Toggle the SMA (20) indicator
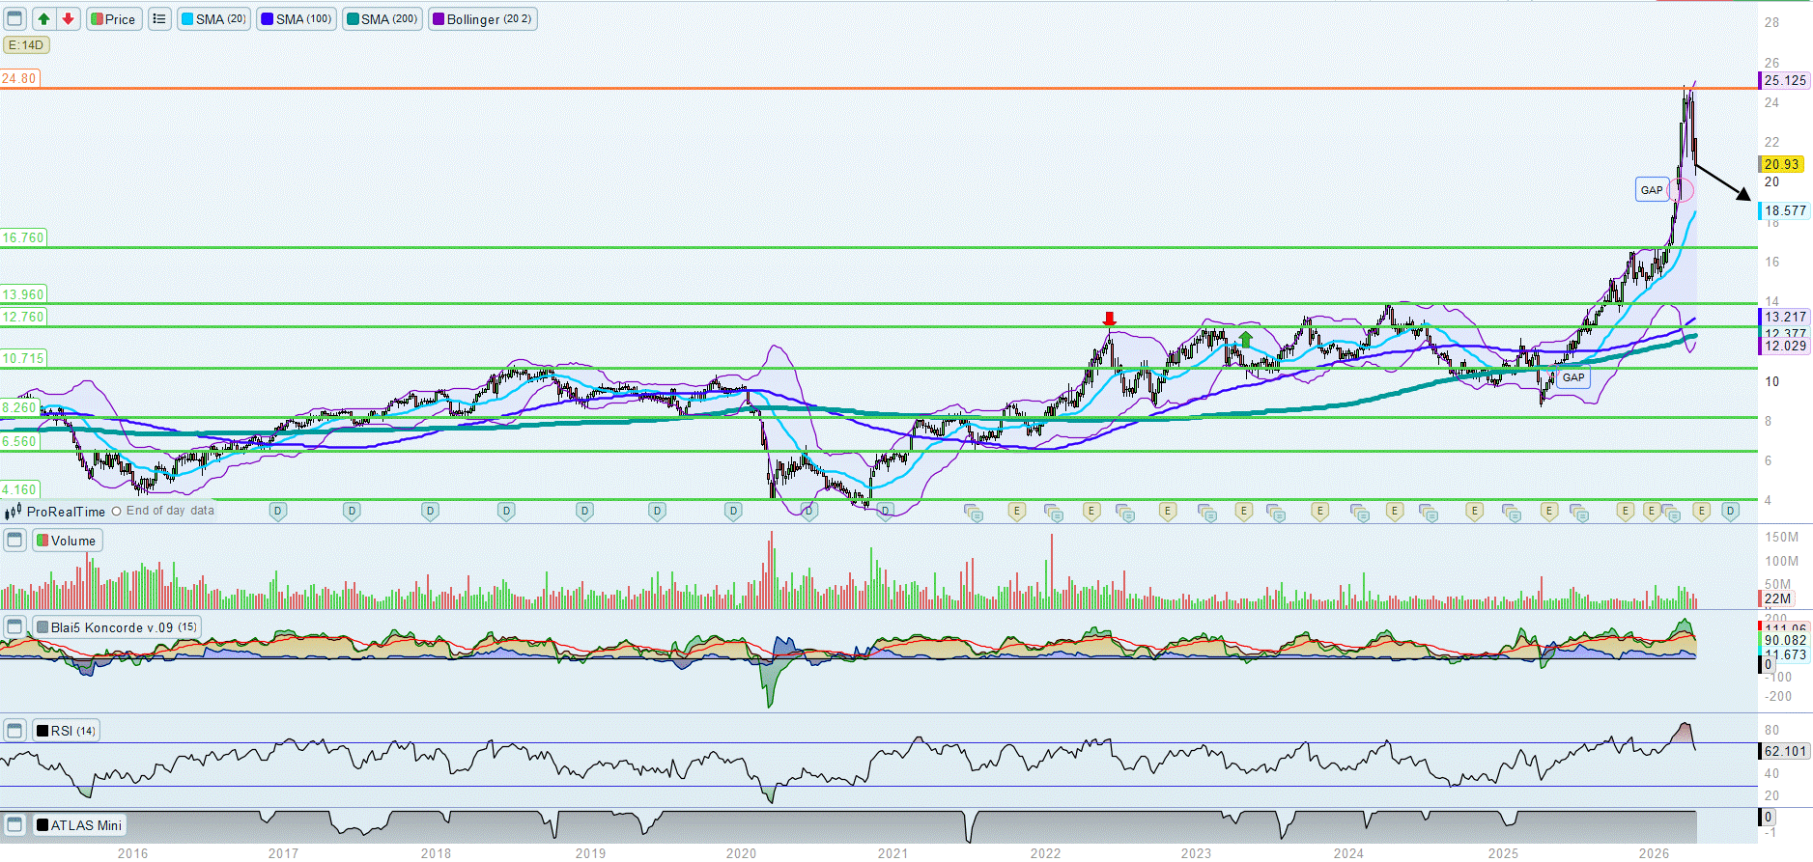Screen dimensions: 1813x862 pyautogui.click(x=213, y=19)
